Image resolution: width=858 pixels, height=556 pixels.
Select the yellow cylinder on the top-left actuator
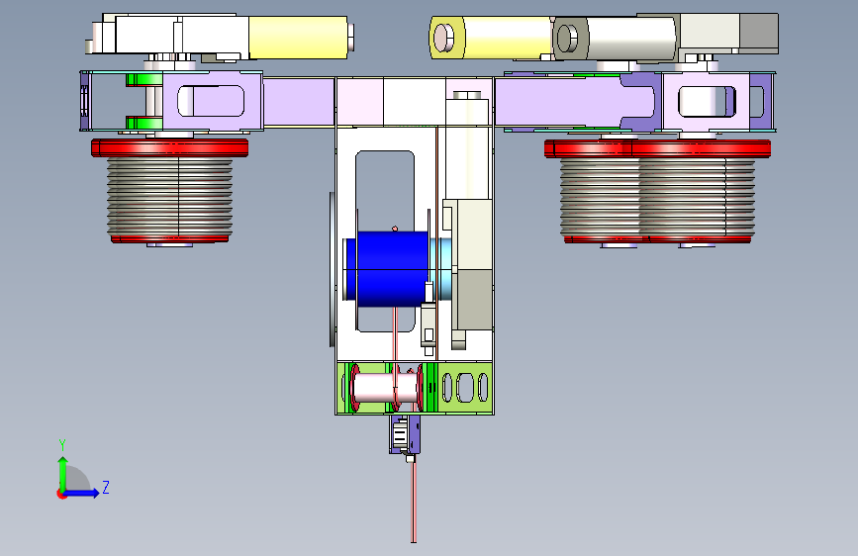click(x=298, y=38)
